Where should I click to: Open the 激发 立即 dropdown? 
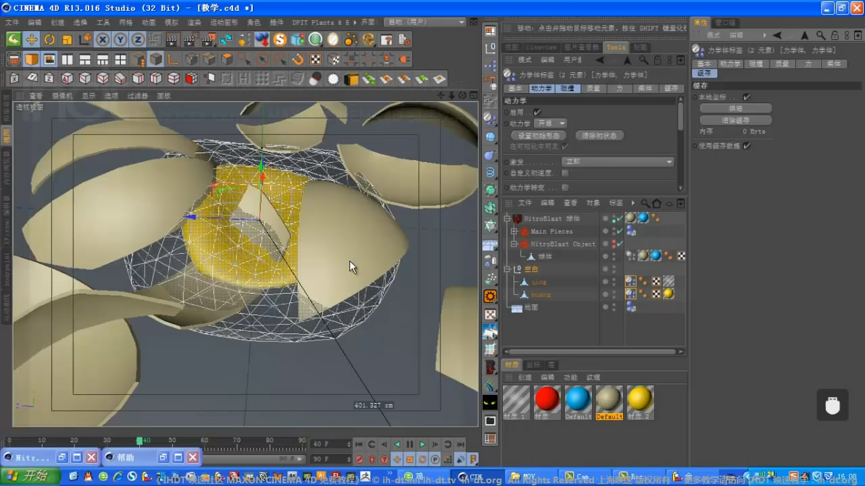618,162
